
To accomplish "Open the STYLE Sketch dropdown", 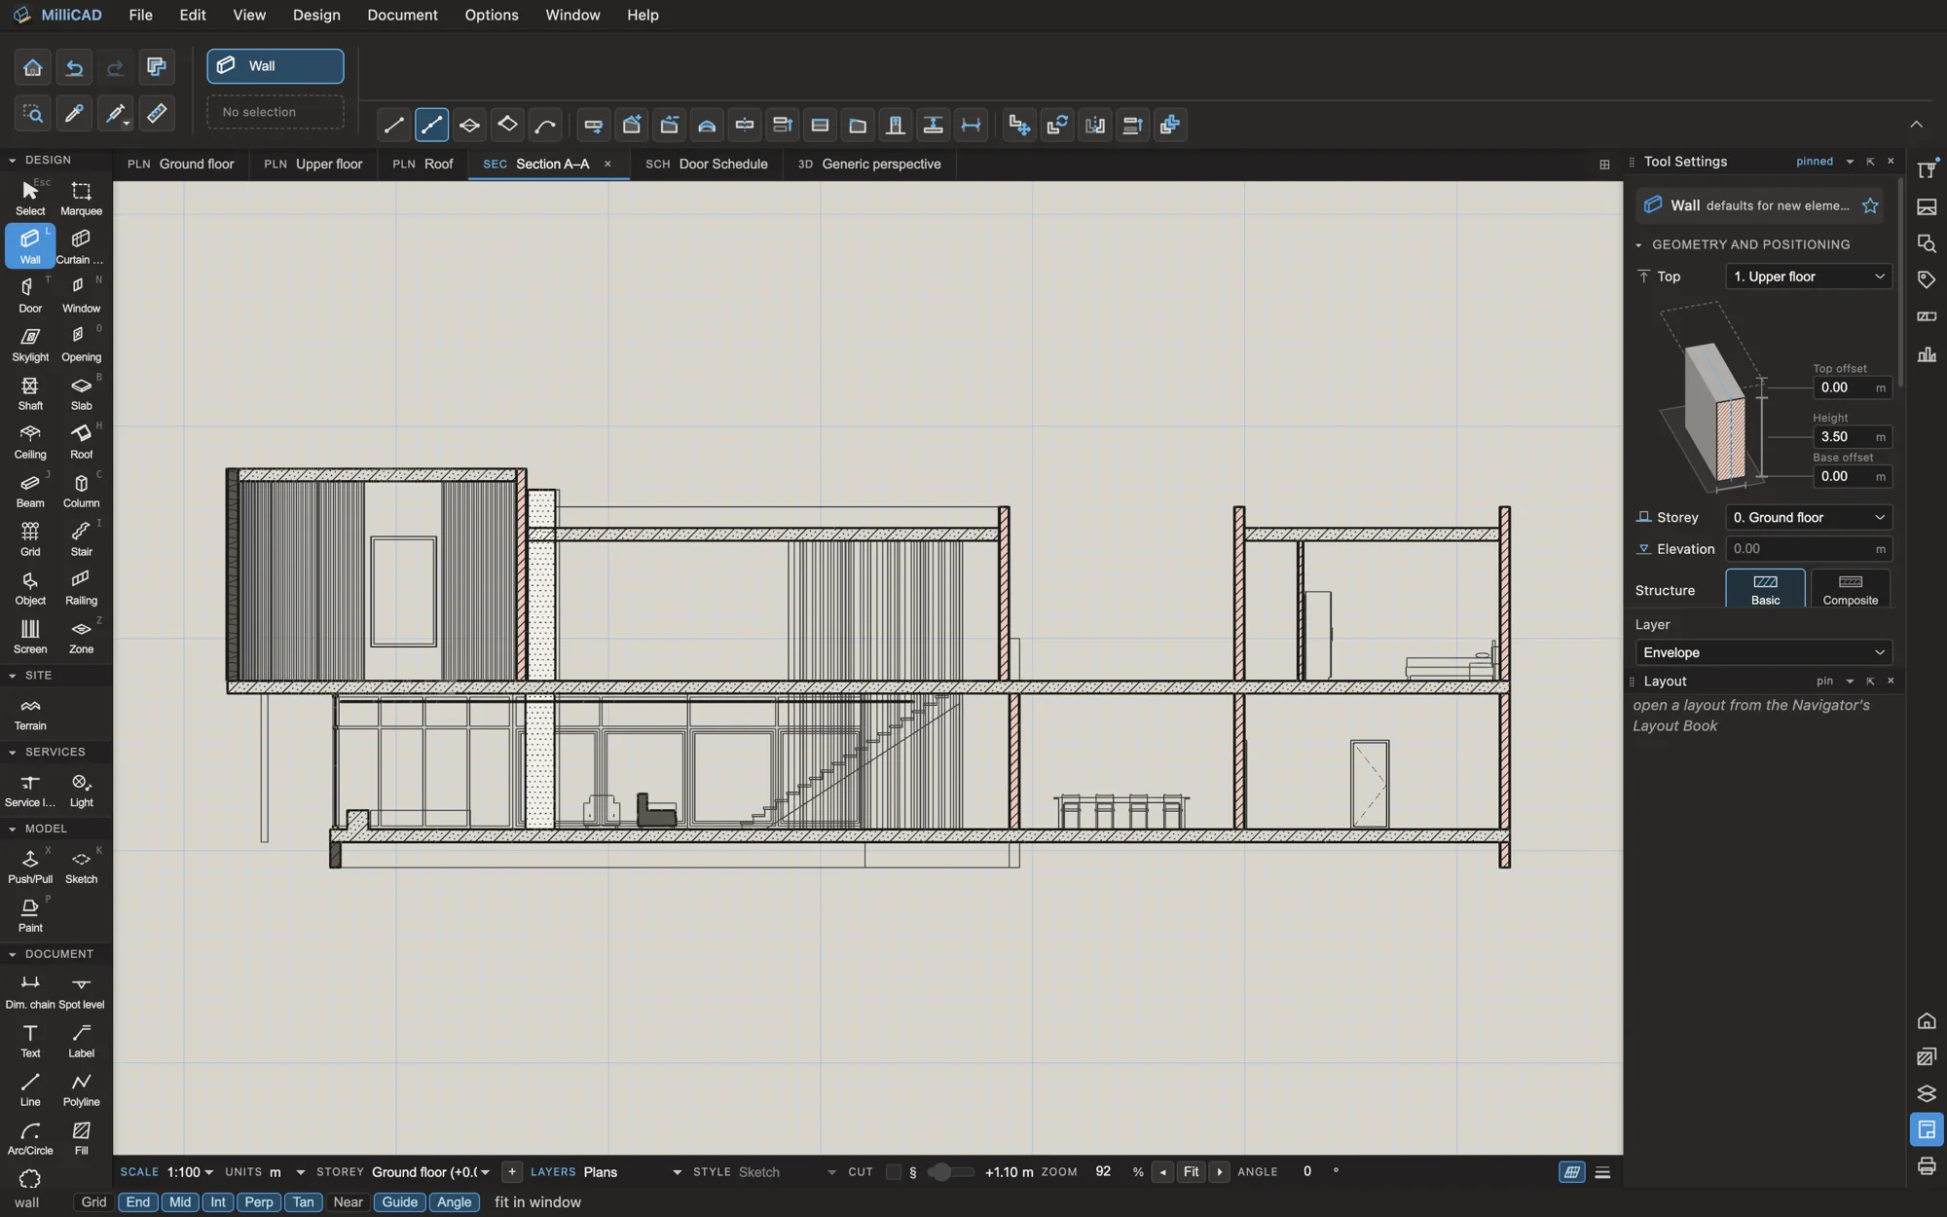I will [x=787, y=1172].
